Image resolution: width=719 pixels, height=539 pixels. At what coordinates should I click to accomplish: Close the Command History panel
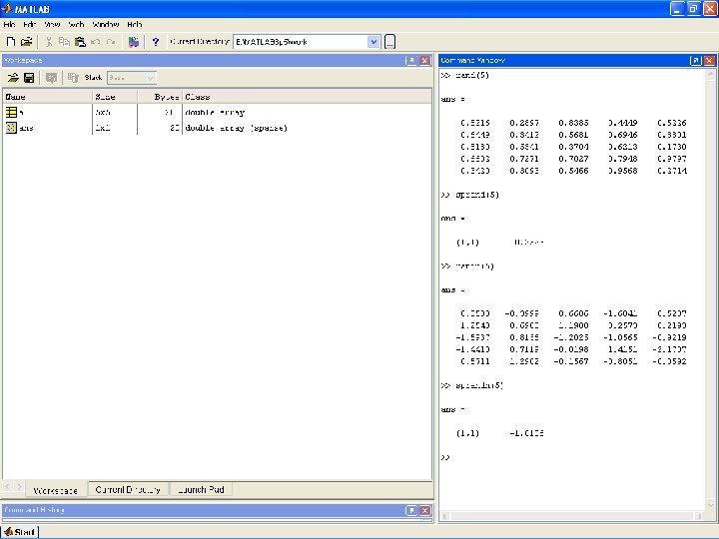pos(425,510)
